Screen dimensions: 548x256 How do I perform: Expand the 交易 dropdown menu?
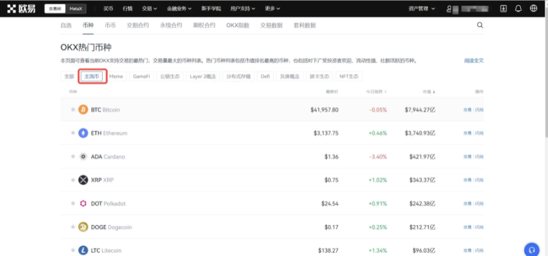click(x=149, y=9)
